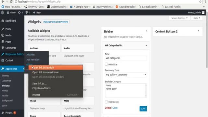
Task: Click the updates icon in admin bar
Action: coord(19,13)
